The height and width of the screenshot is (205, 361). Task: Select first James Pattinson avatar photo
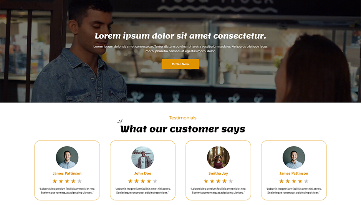tap(67, 157)
